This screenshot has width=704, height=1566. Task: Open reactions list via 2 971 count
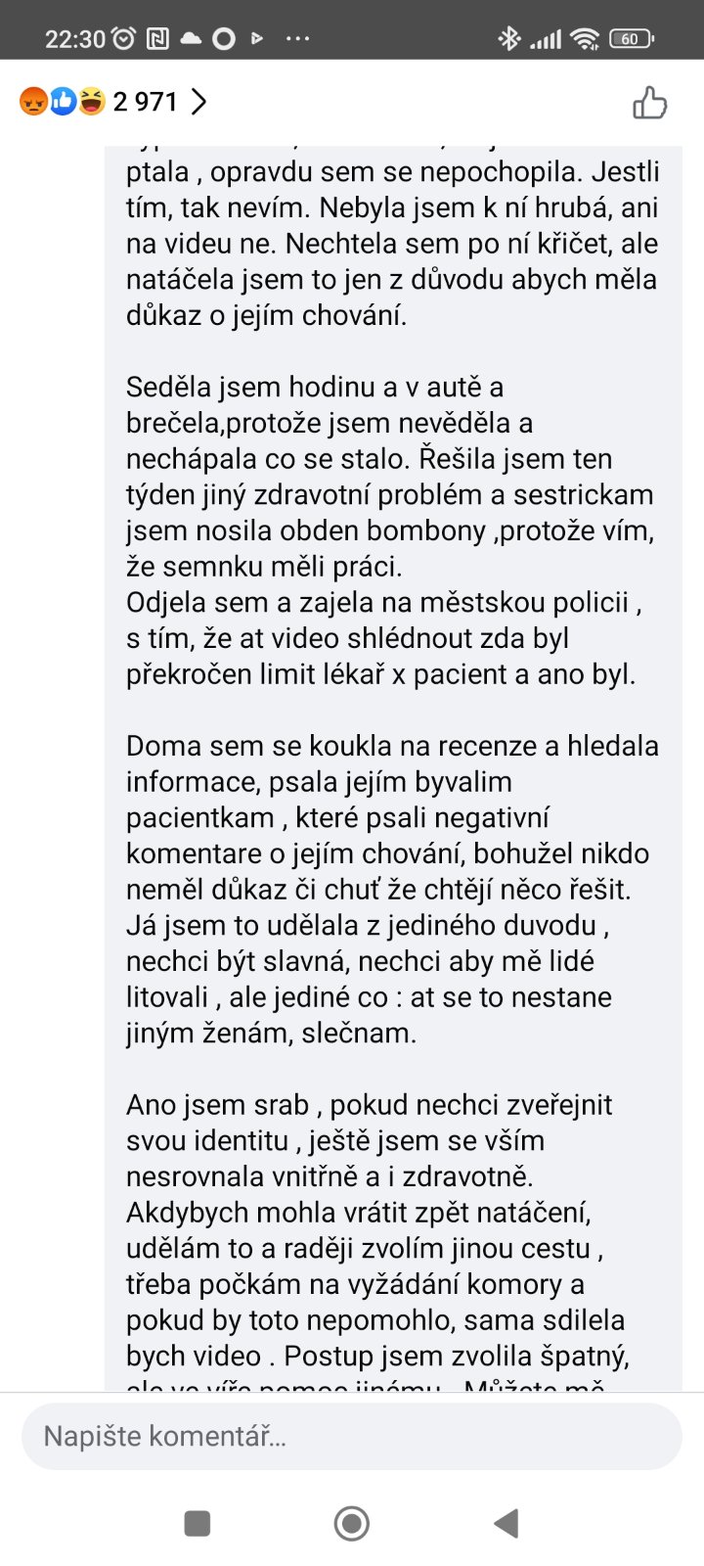(x=146, y=102)
